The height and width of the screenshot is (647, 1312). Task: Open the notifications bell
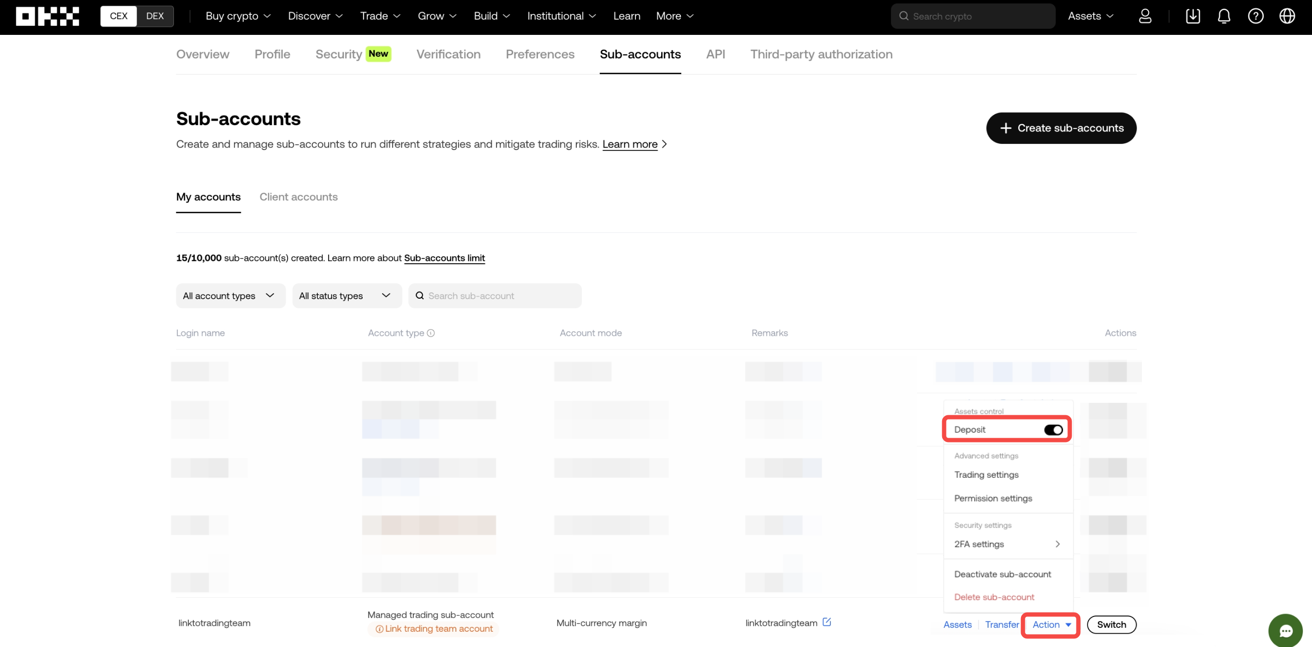(x=1224, y=16)
